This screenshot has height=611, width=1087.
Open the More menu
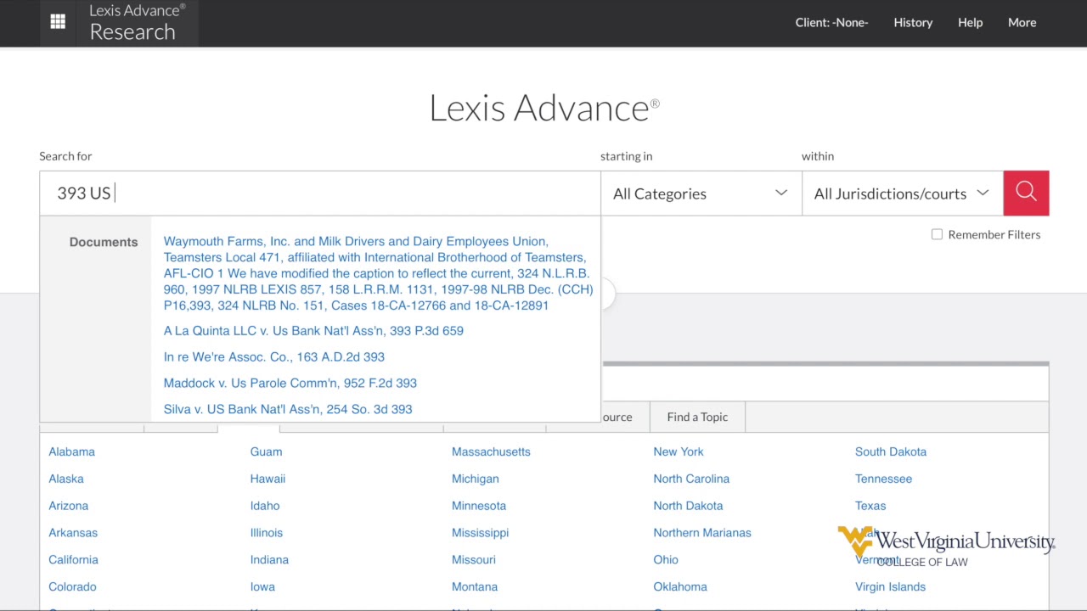pos(1022,23)
